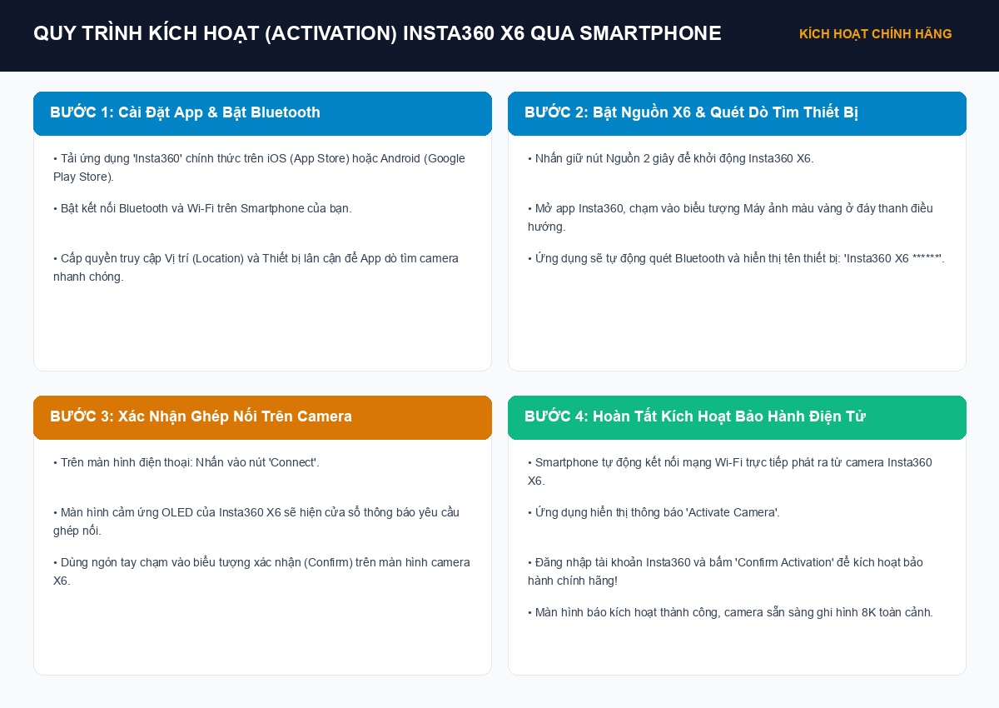The width and height of the screenshot is (999, 708).
Task: Click the 'BƯỚC 2: Bật Nguồn X6 & Quét Dò Tìm Thiết Bị' header
Action: click(737, 113)
